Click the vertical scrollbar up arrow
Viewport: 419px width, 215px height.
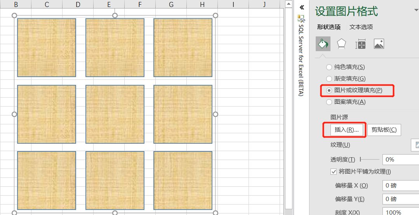coord(289,4)
